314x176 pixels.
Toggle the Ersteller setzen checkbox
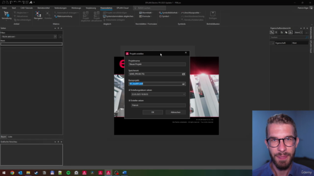[x=130, y=101]
